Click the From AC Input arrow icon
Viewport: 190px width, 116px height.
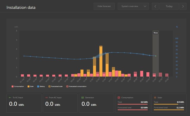click(x=46, y=98)
